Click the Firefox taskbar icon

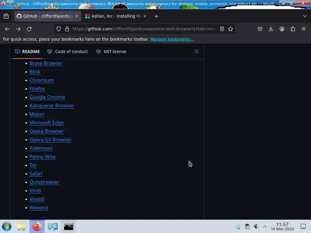[37, 226]
